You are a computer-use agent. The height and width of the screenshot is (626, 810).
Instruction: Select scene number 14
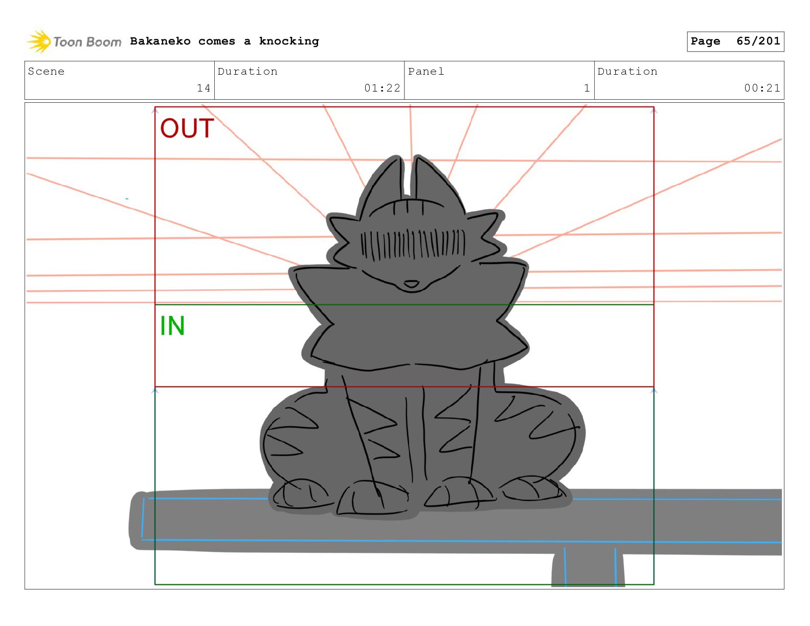pyautogui.click(x=204, y=88)
